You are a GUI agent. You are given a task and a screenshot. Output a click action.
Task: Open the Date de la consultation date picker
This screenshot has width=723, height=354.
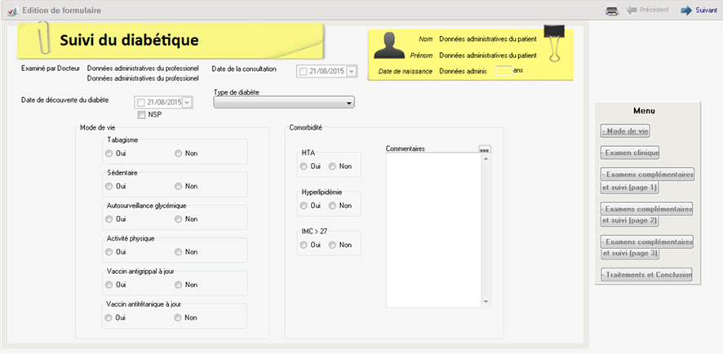coord(352,72)
